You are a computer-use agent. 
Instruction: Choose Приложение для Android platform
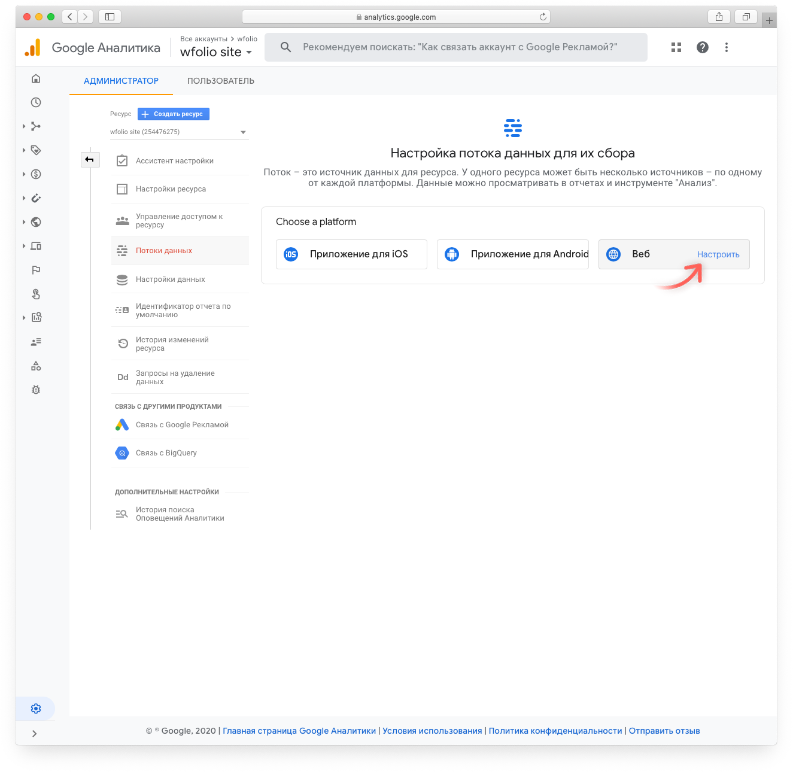tap(513, 254)
